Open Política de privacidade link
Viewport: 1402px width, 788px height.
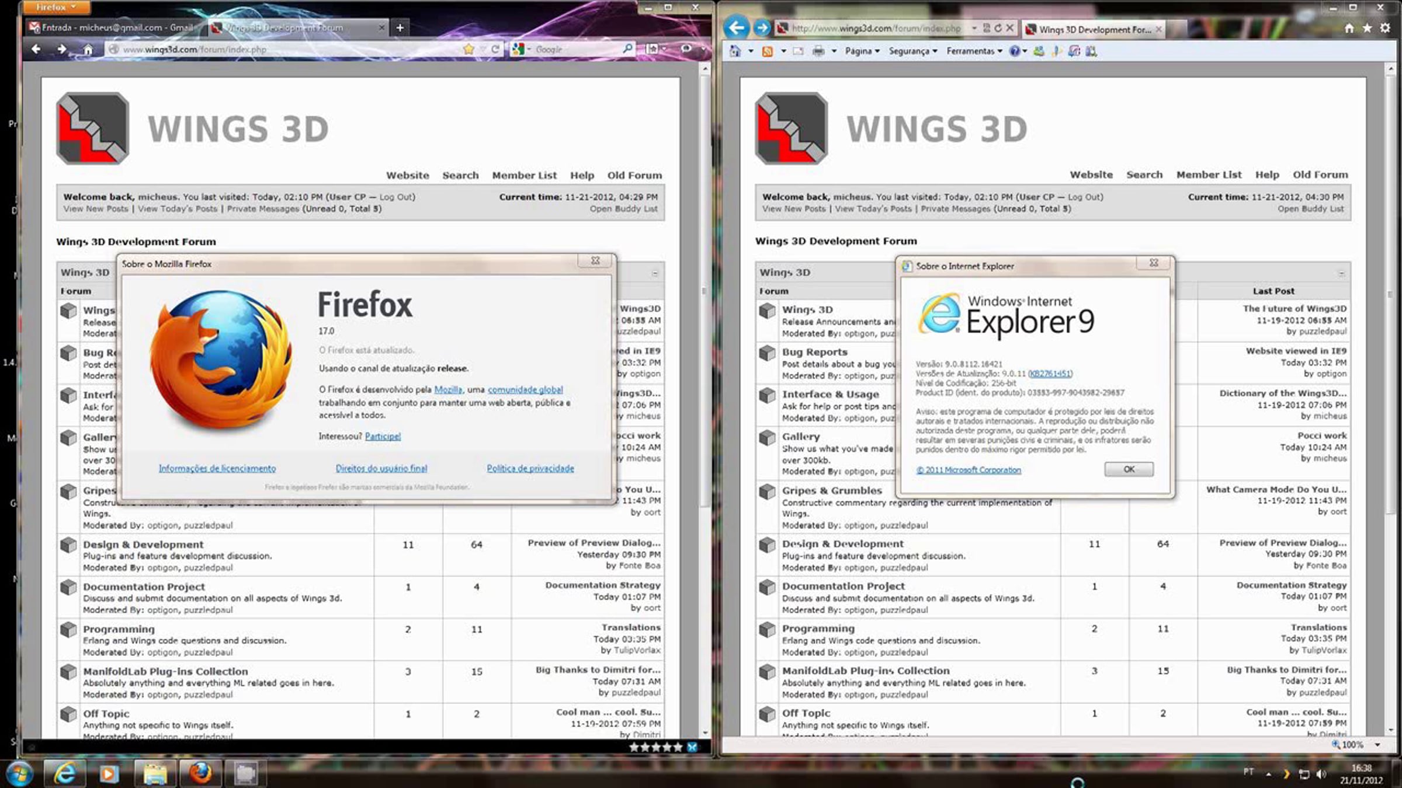(x=530, y=468)
